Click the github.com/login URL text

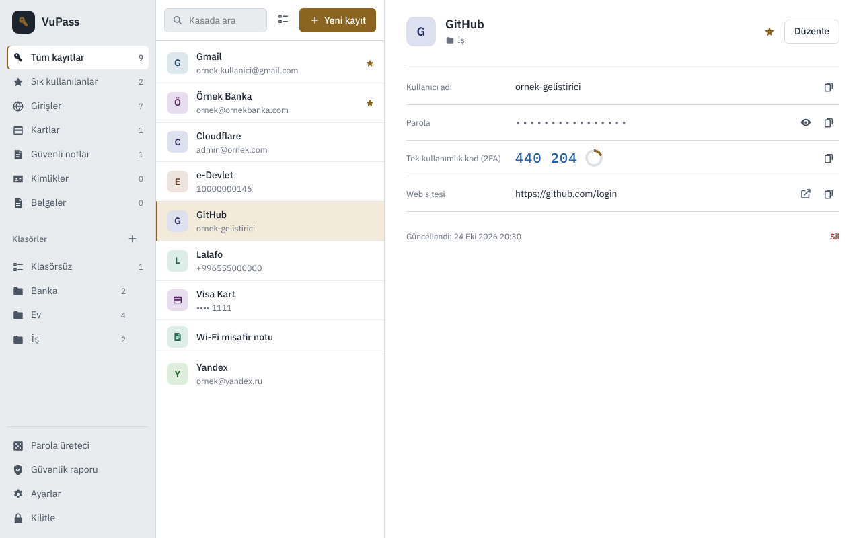tap(566, 194)
